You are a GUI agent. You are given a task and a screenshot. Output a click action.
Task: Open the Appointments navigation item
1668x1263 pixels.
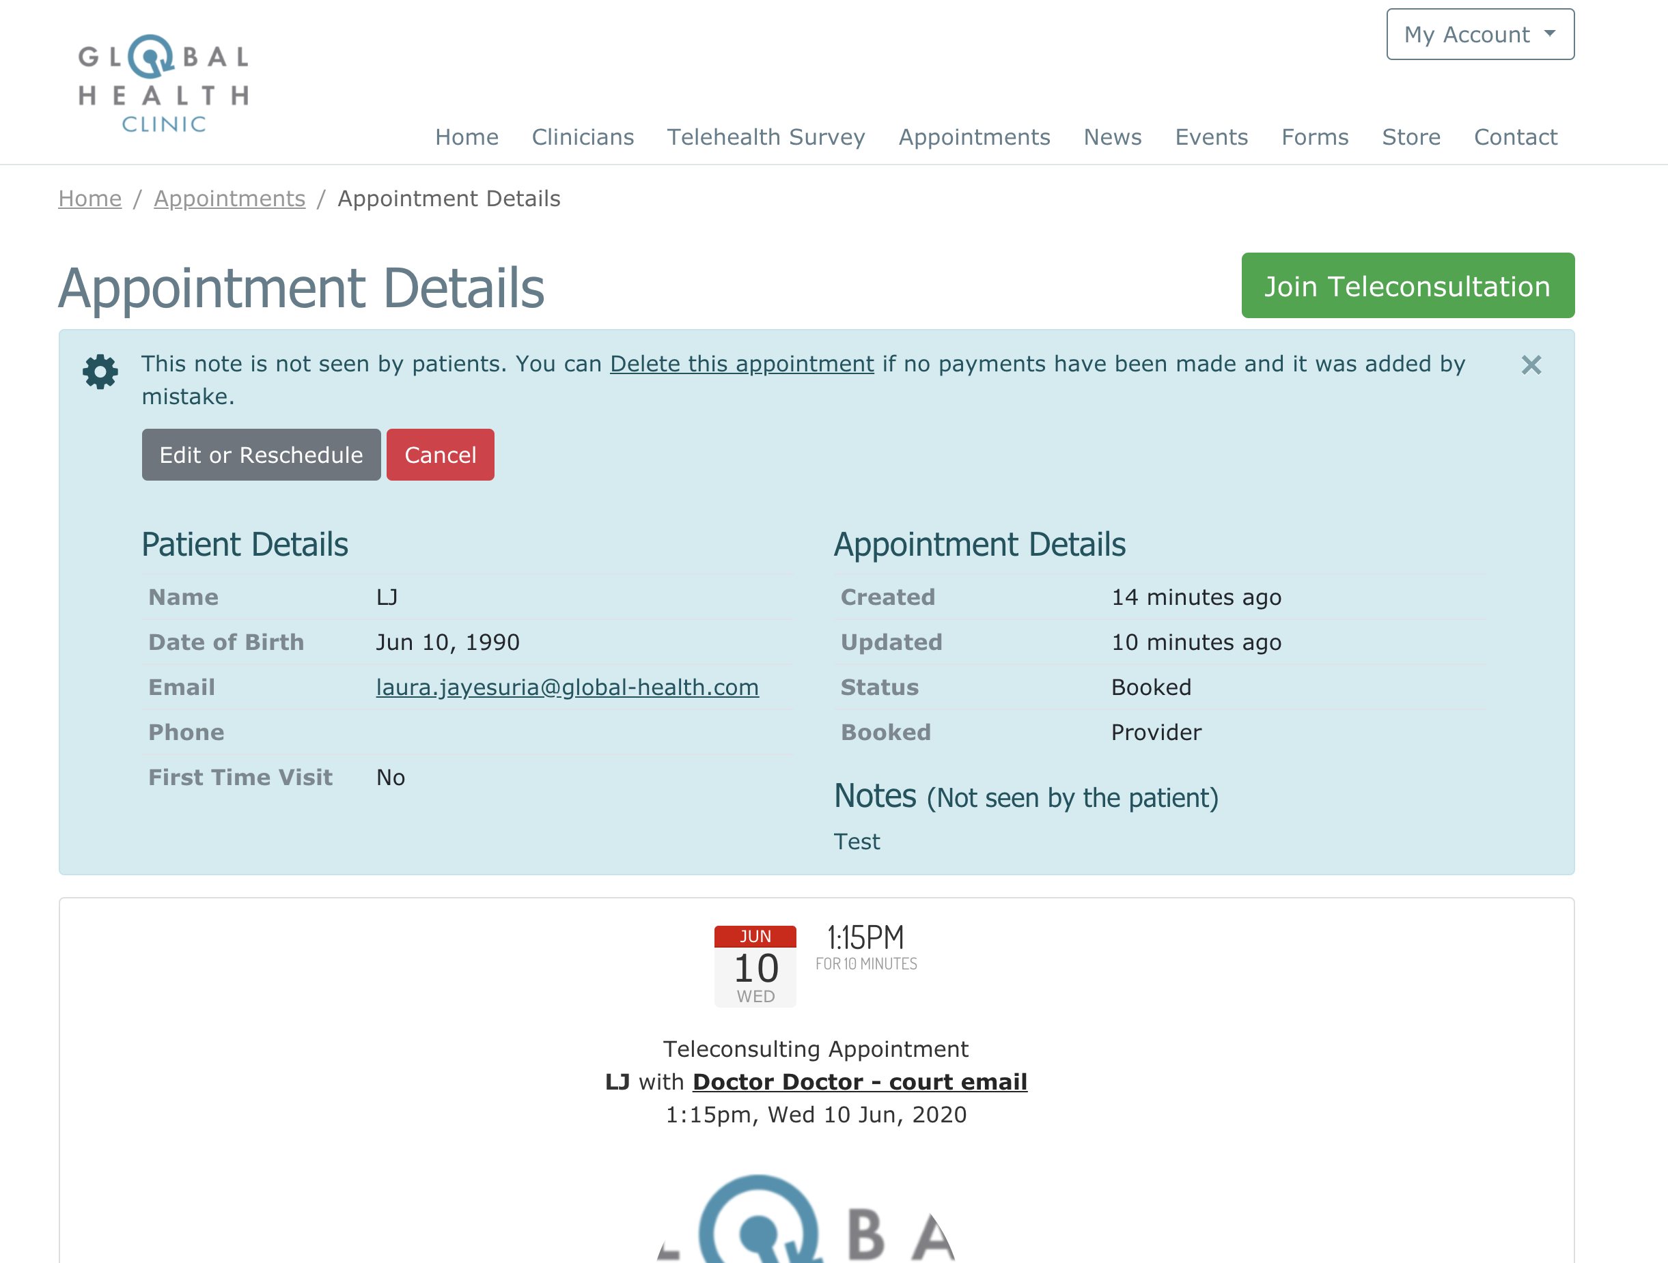tap(973, 137)
